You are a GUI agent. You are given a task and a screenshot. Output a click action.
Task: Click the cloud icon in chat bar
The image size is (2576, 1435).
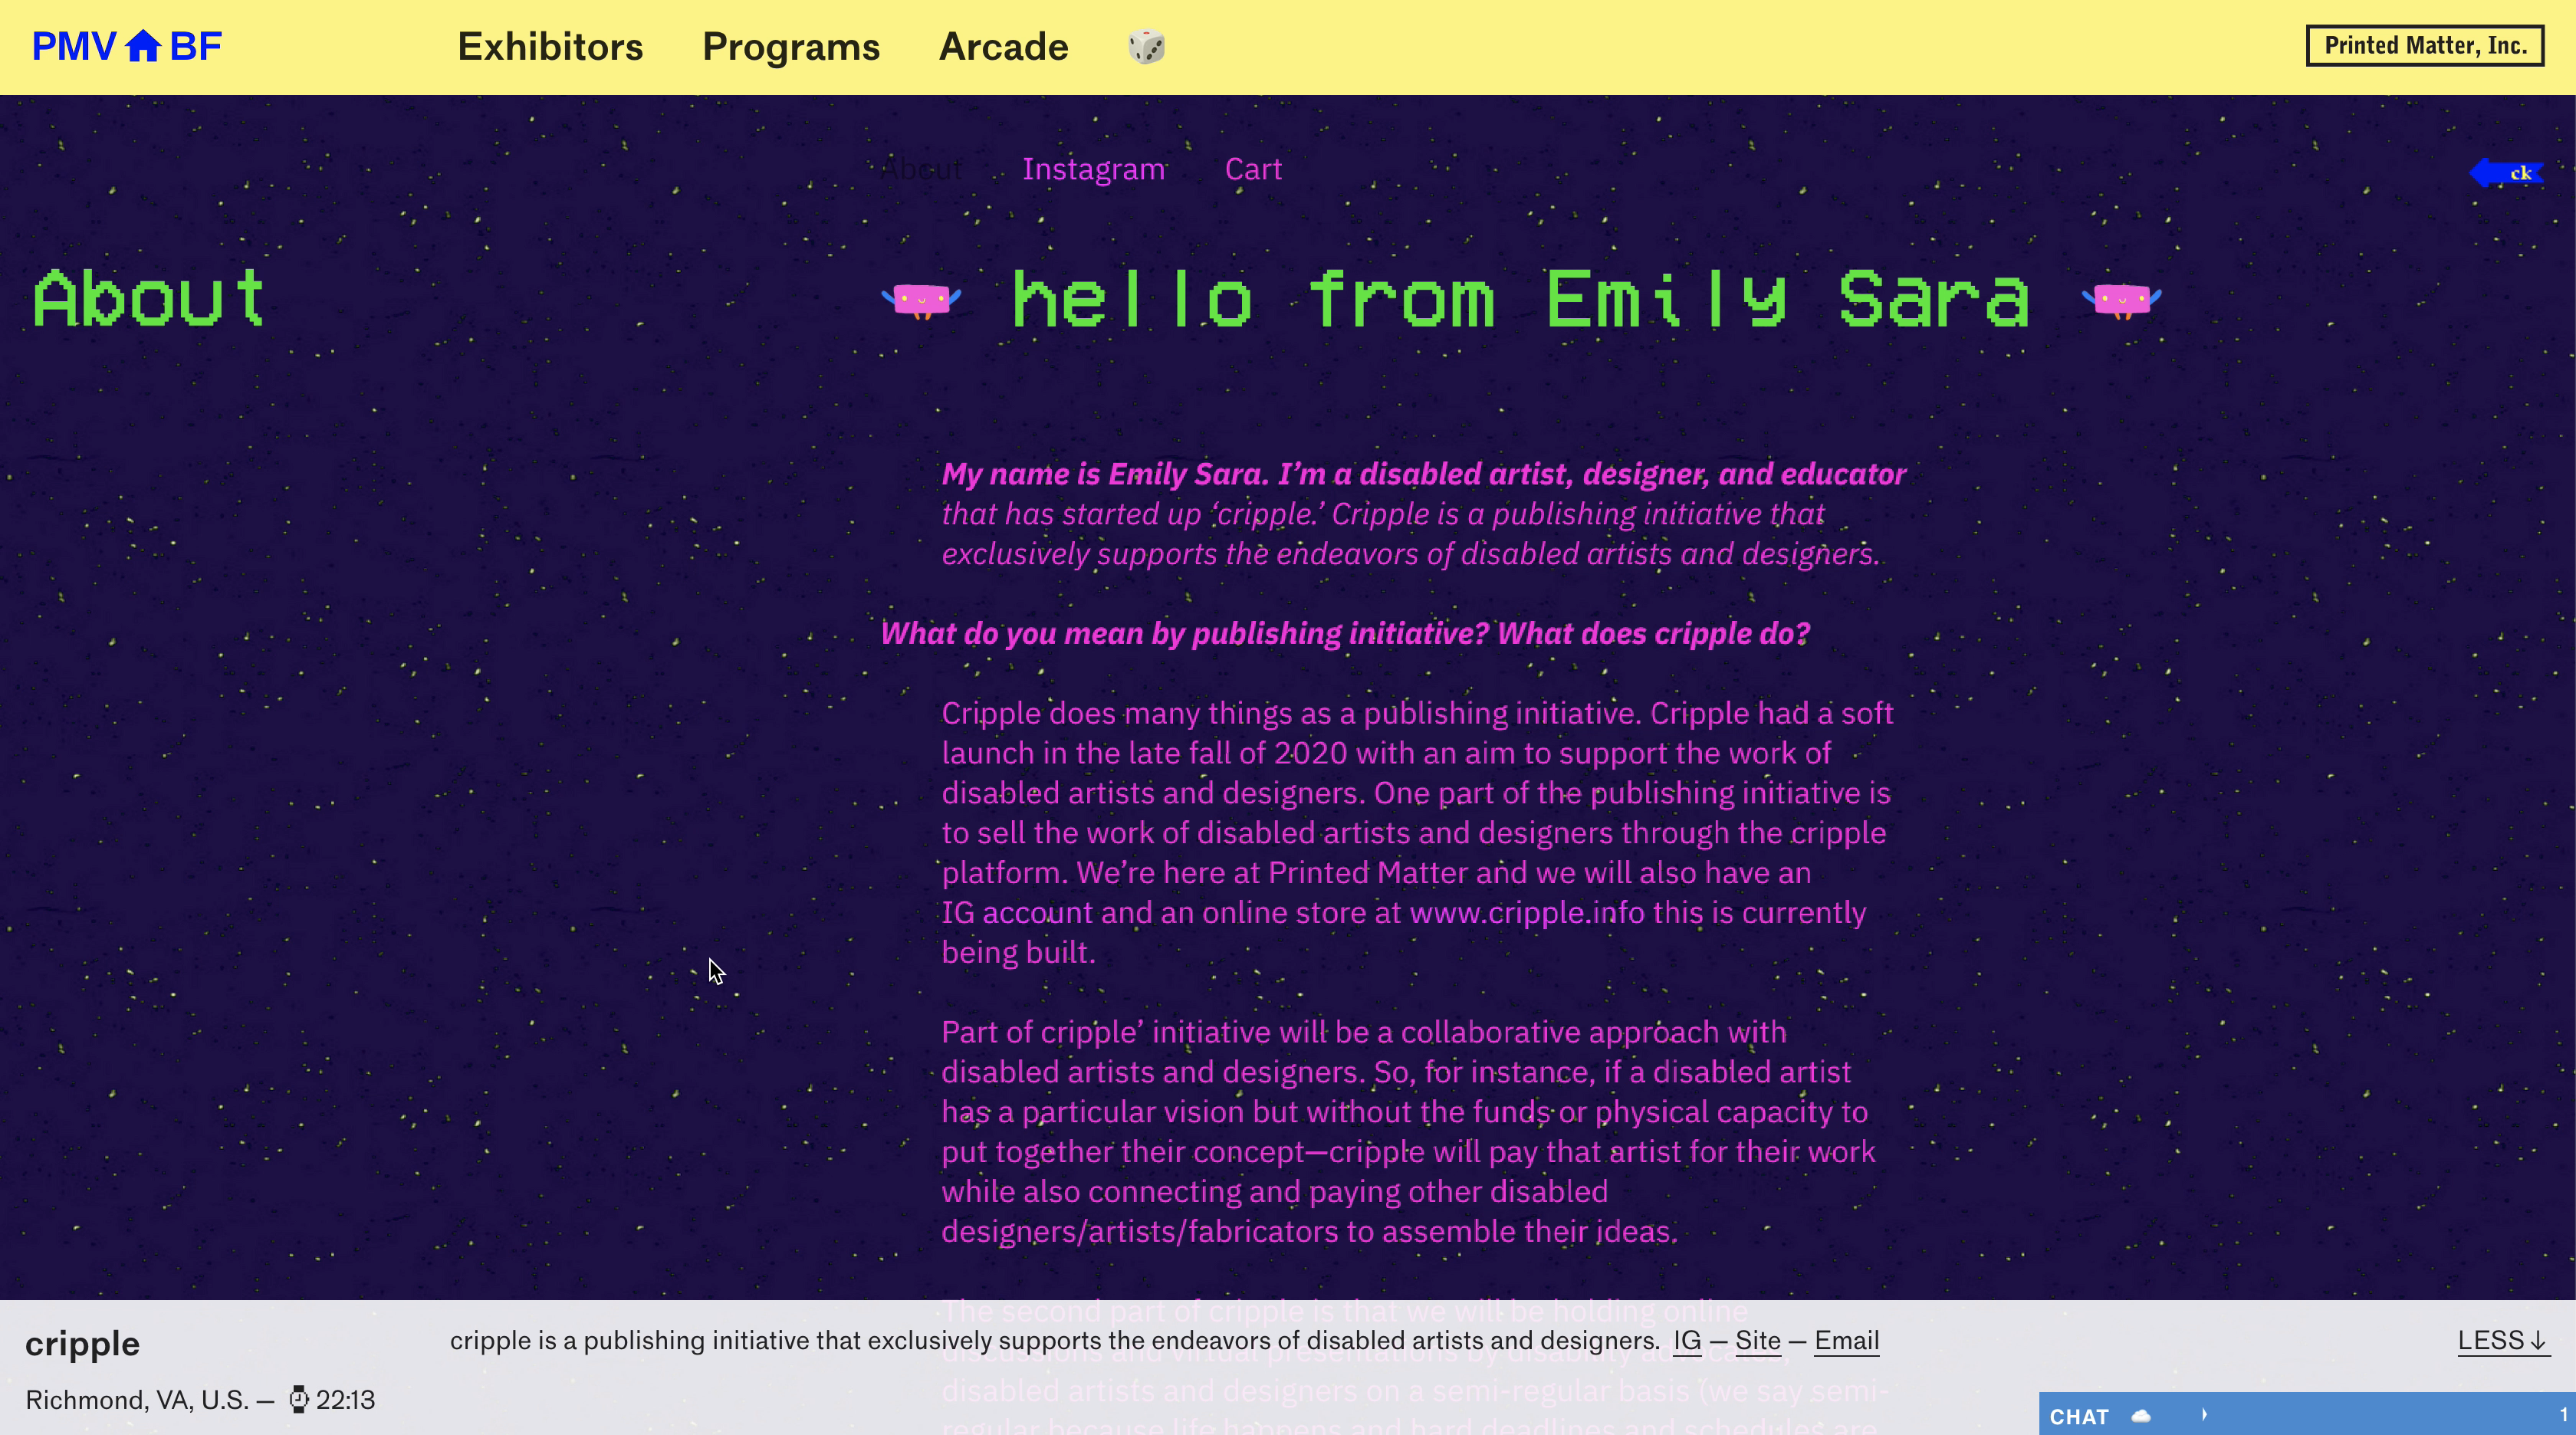click(x=2141, y=1415)
